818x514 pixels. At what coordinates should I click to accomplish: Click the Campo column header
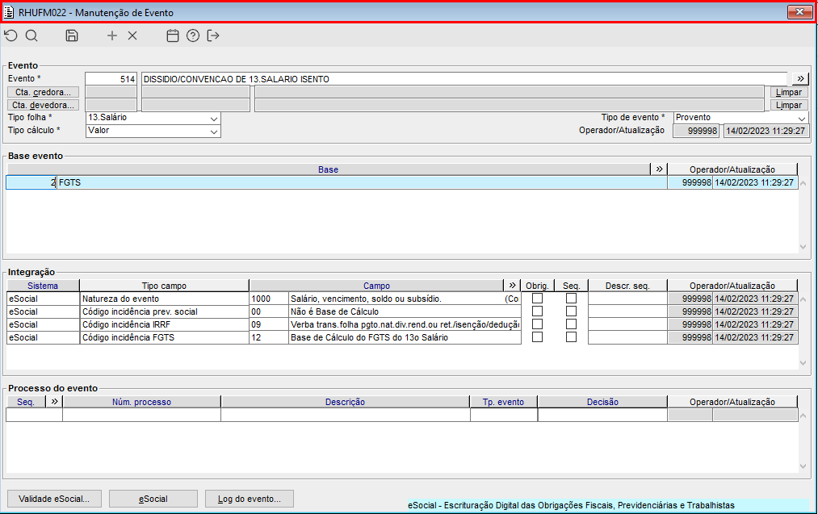[x=376, y=286]
